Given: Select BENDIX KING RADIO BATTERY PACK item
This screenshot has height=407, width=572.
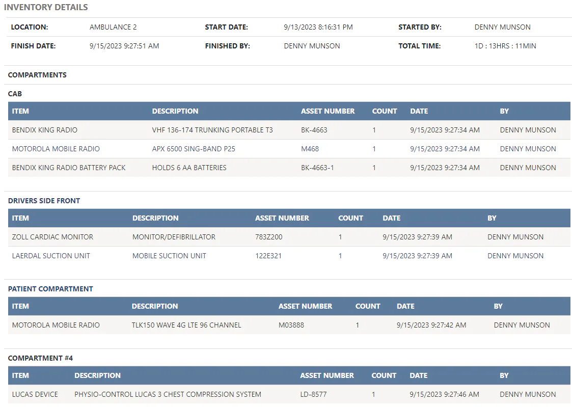Looking at the screenshot, I should click(x=69, y=168).
